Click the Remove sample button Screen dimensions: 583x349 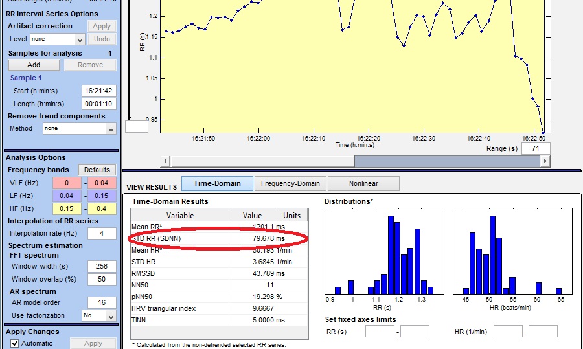(x=90, y=65)
